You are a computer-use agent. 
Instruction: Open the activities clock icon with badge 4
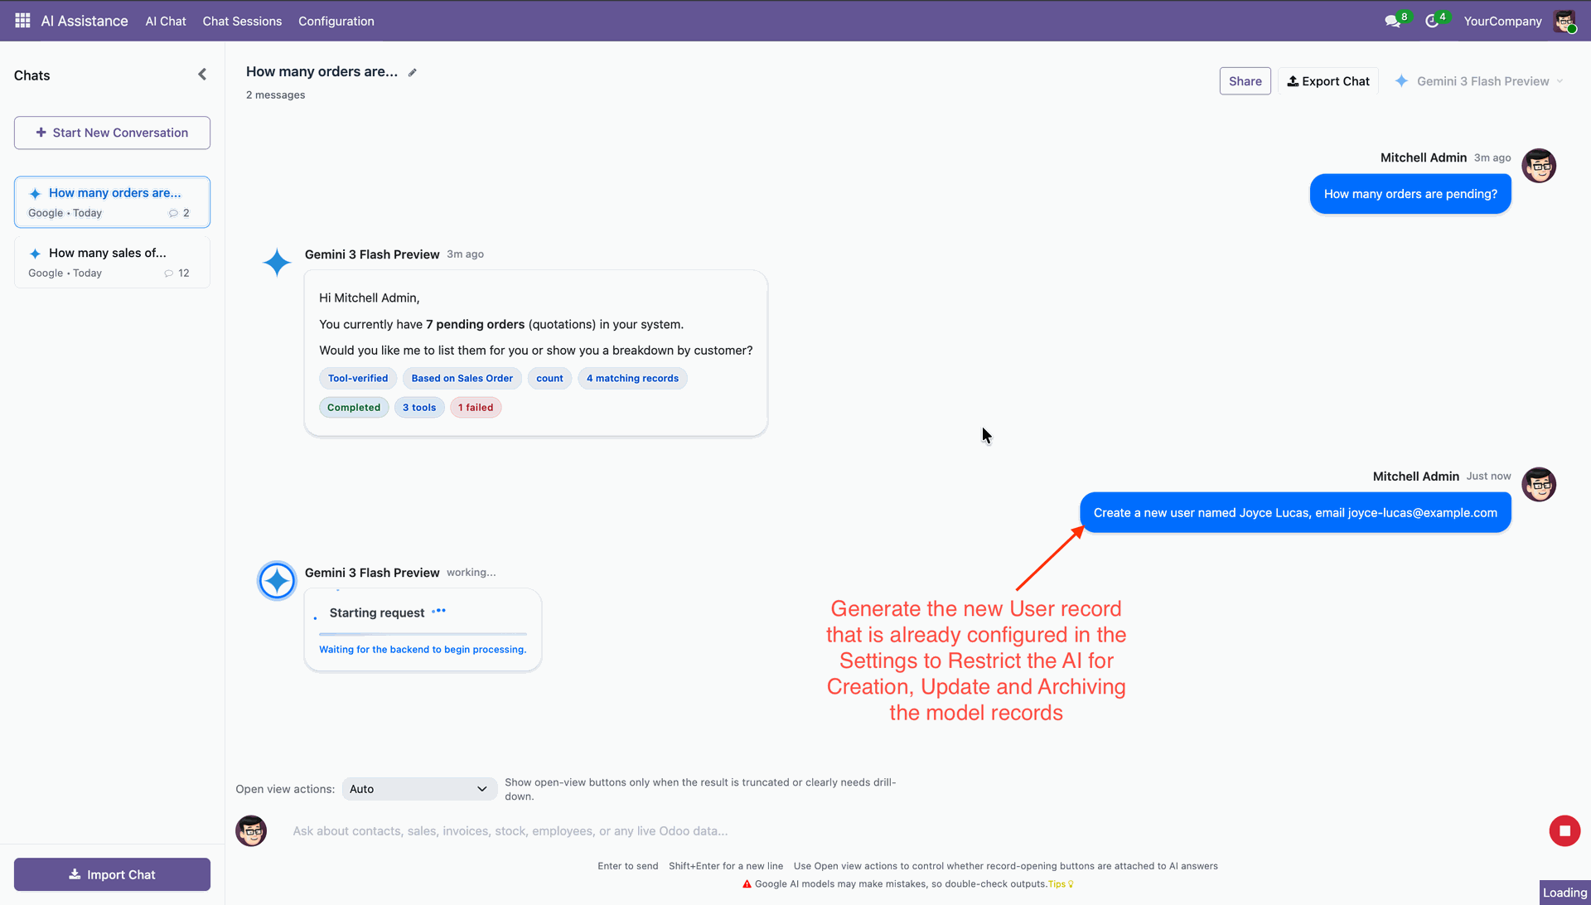pyautogui.click(x=1432, y=21)
